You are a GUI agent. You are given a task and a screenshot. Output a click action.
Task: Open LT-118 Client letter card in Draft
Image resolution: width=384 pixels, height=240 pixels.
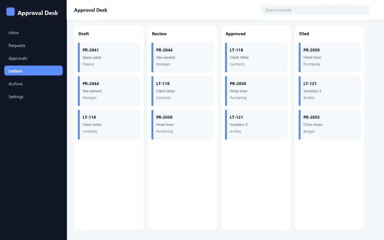(x=109, y=125)
